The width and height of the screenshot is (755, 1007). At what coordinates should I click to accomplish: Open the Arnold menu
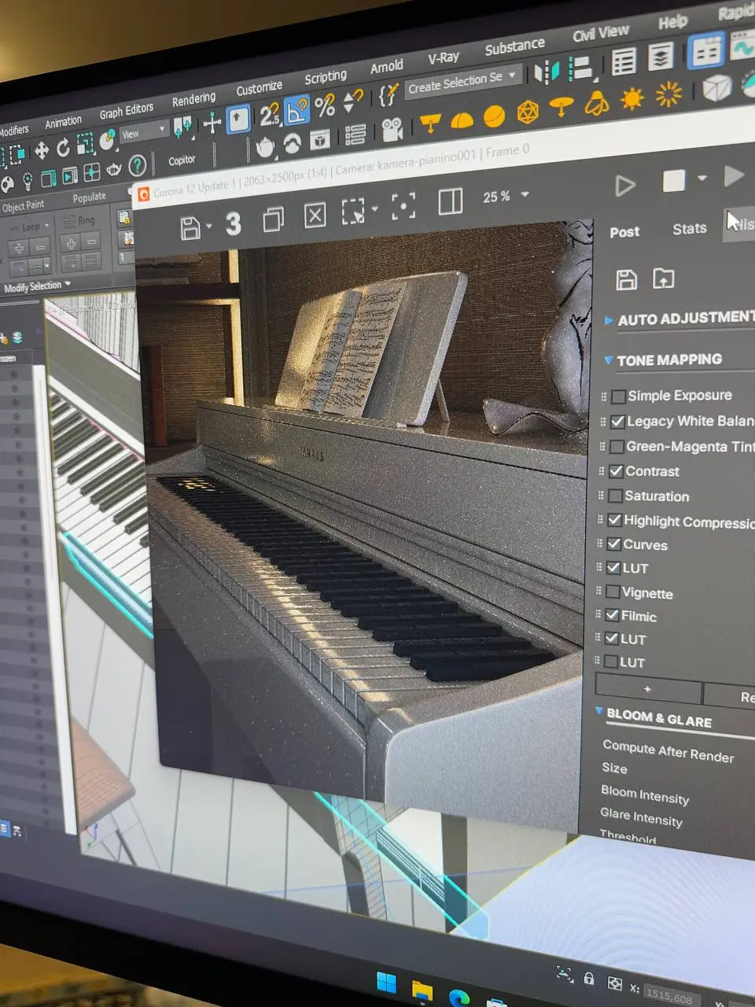386,67
